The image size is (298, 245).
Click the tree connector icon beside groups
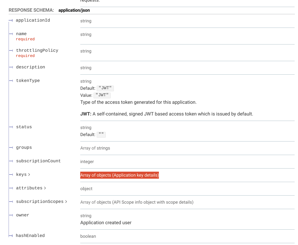pos(11,147)
